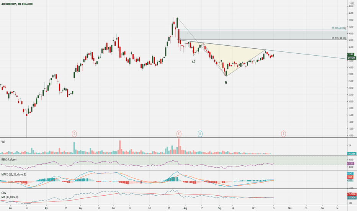The image size is (357, 211).
Task: Click the 28.00 price axis label
Action: [351, 74]
